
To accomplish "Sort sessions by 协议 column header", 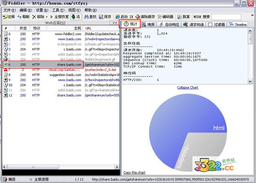I will [x=36, y=28].
